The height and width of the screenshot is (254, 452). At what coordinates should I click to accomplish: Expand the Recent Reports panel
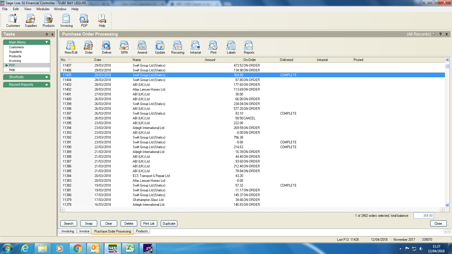click(x=46, y=85)
